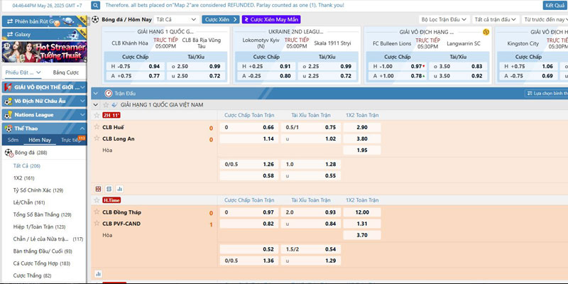Click soccer ball icon beside Bóng đá / Hôm Nay
The height and width of the screenshot is (284, 568).
pos(95,20)
